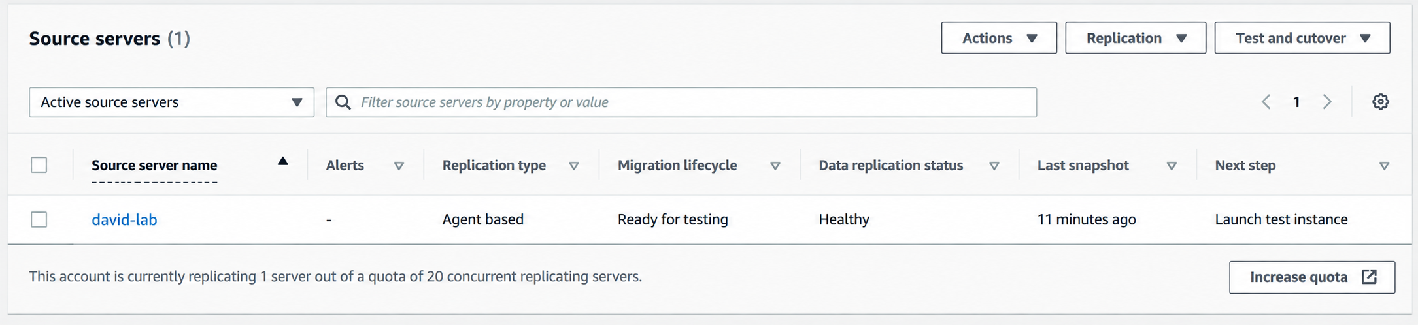1418x325 pixels.
Task: Click the Ready for testing cell
Action: point(673,220)
